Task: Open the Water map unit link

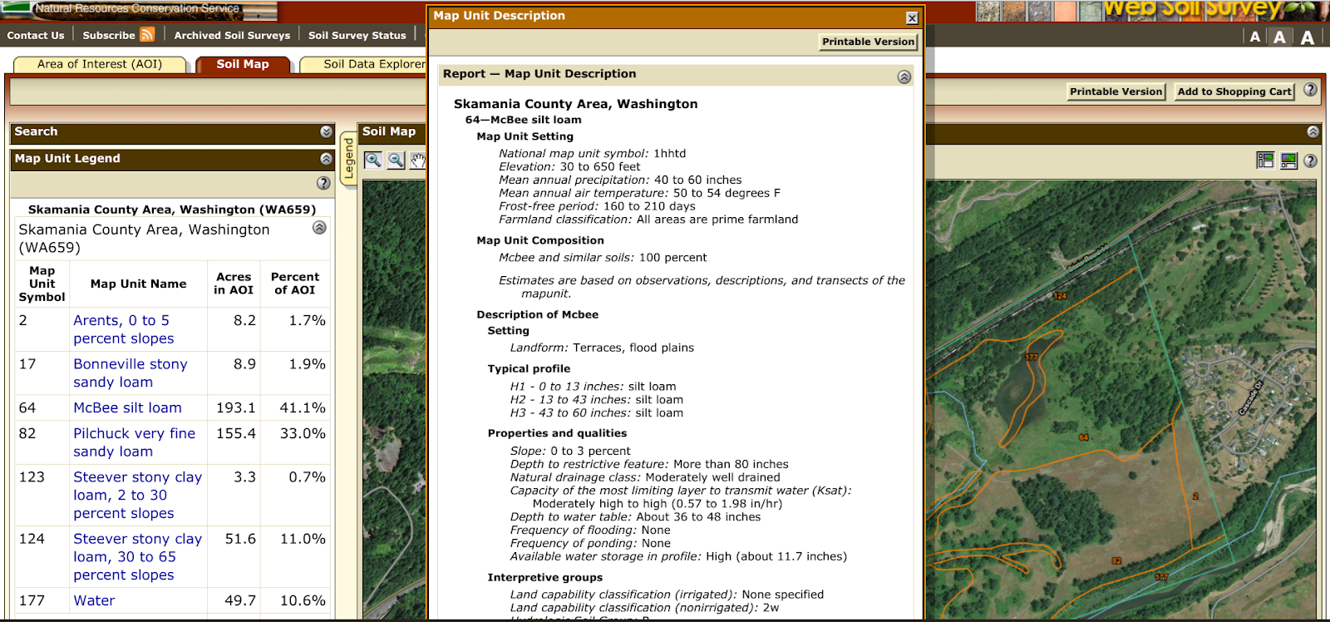Action: (94, 600)
